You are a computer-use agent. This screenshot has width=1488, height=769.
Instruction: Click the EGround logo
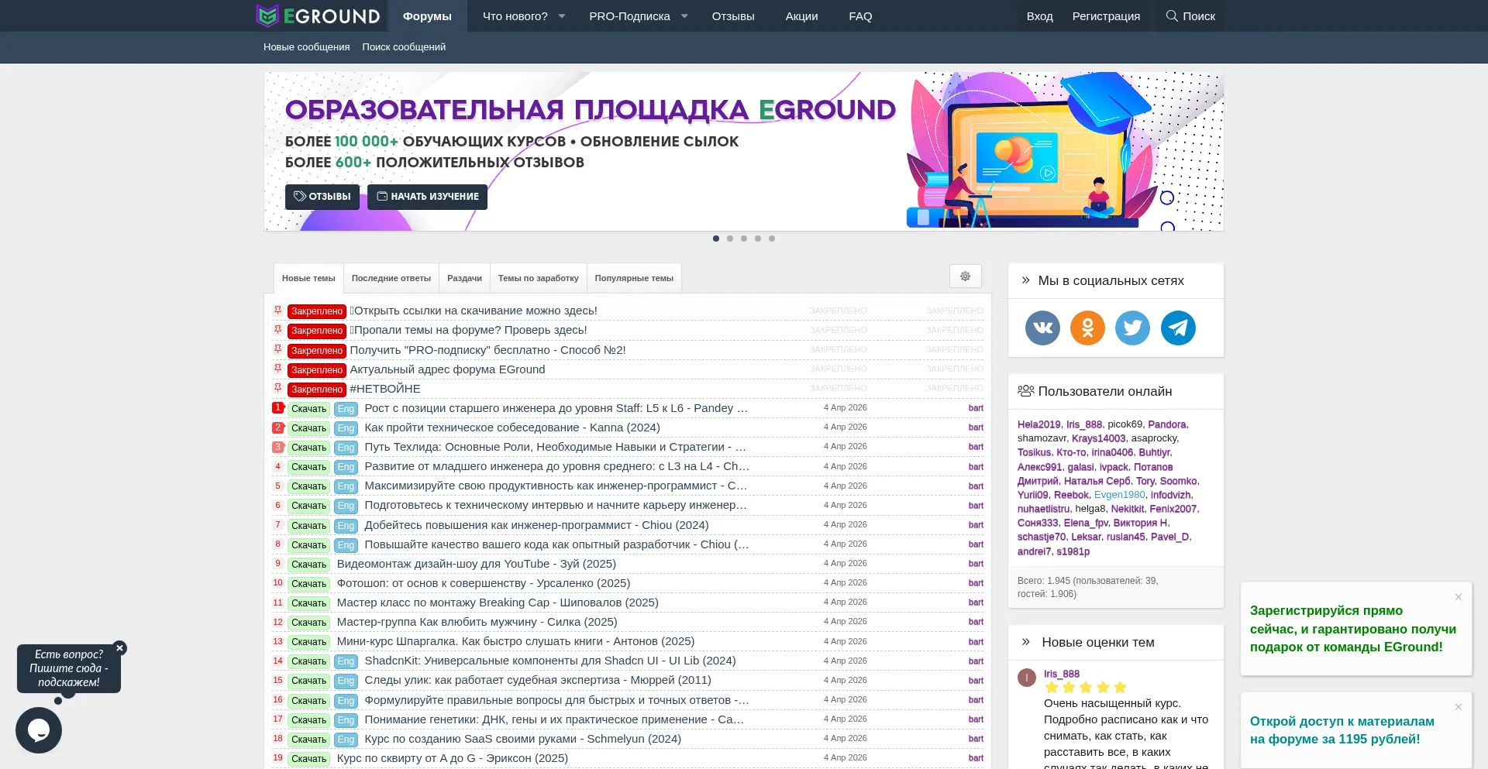pyautogui.click(x=318, y=15)
